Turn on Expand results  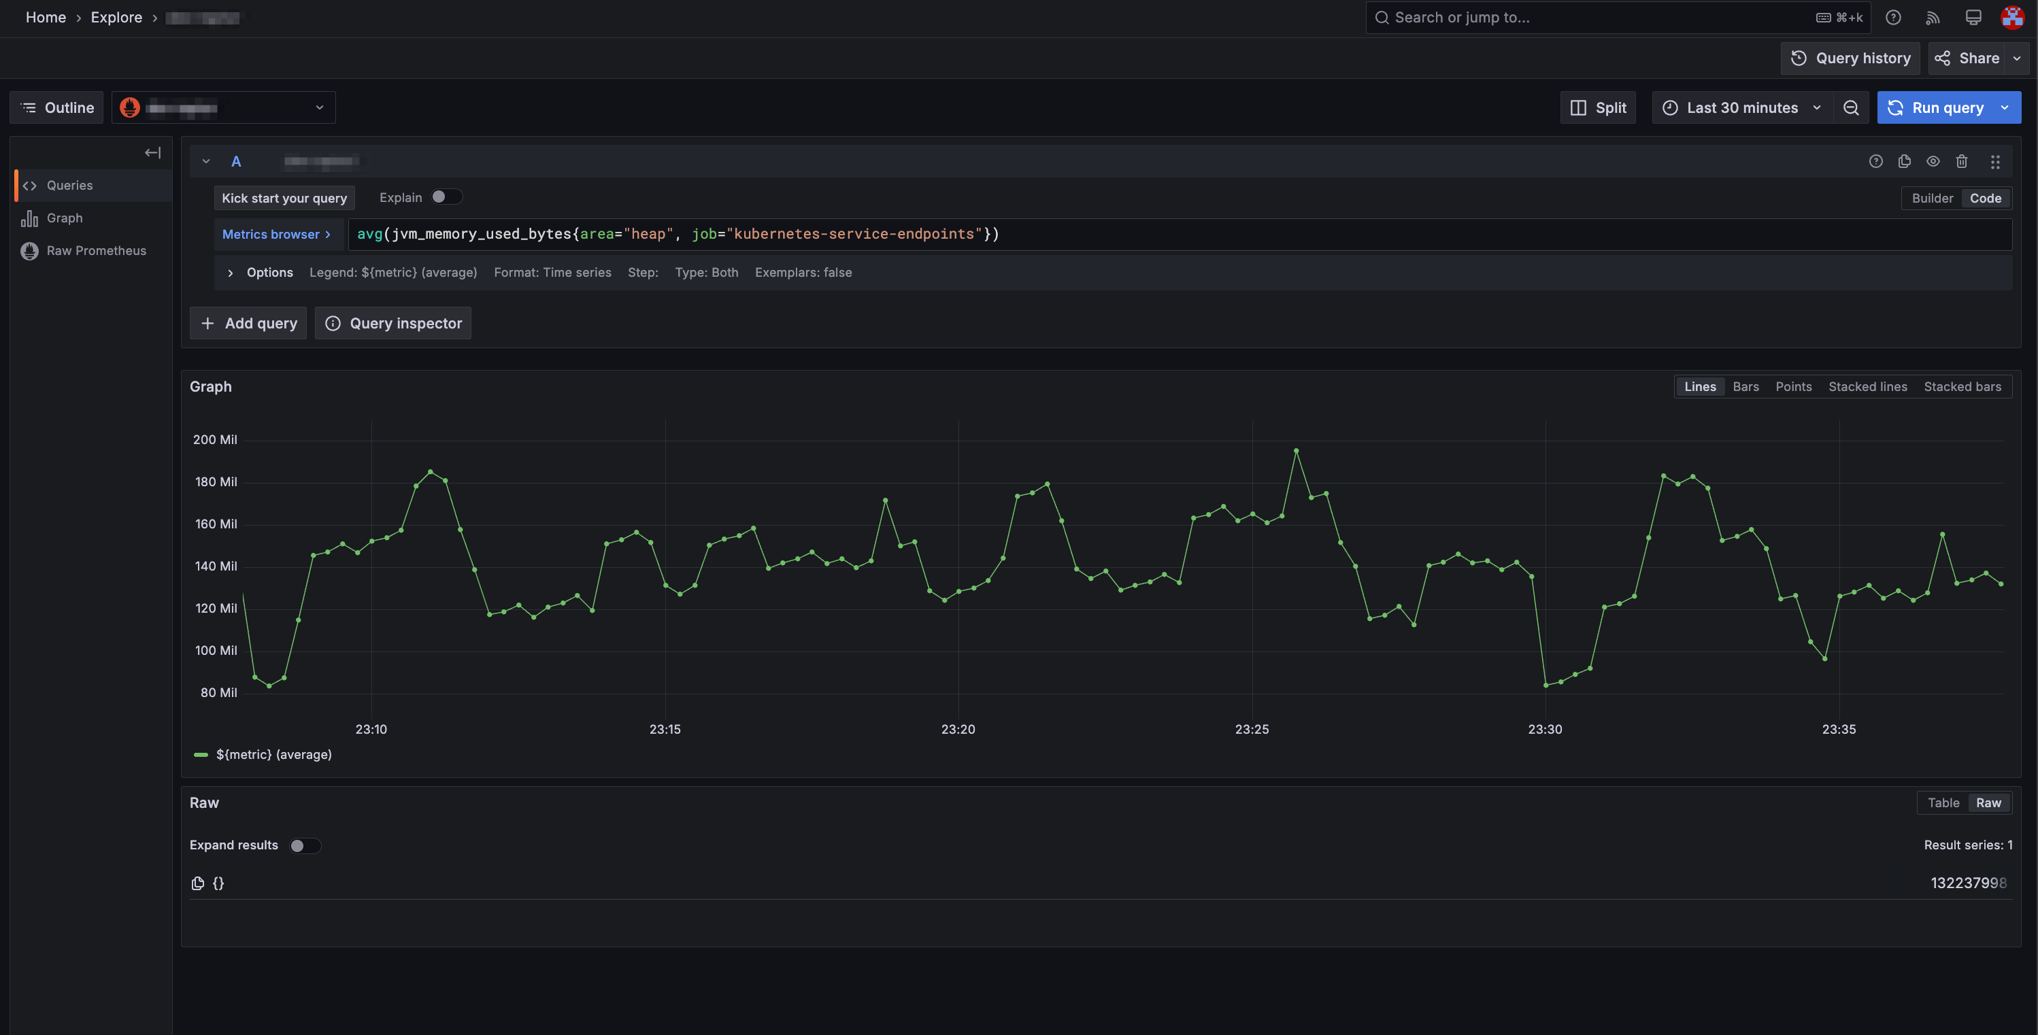[x=305, y=845]
